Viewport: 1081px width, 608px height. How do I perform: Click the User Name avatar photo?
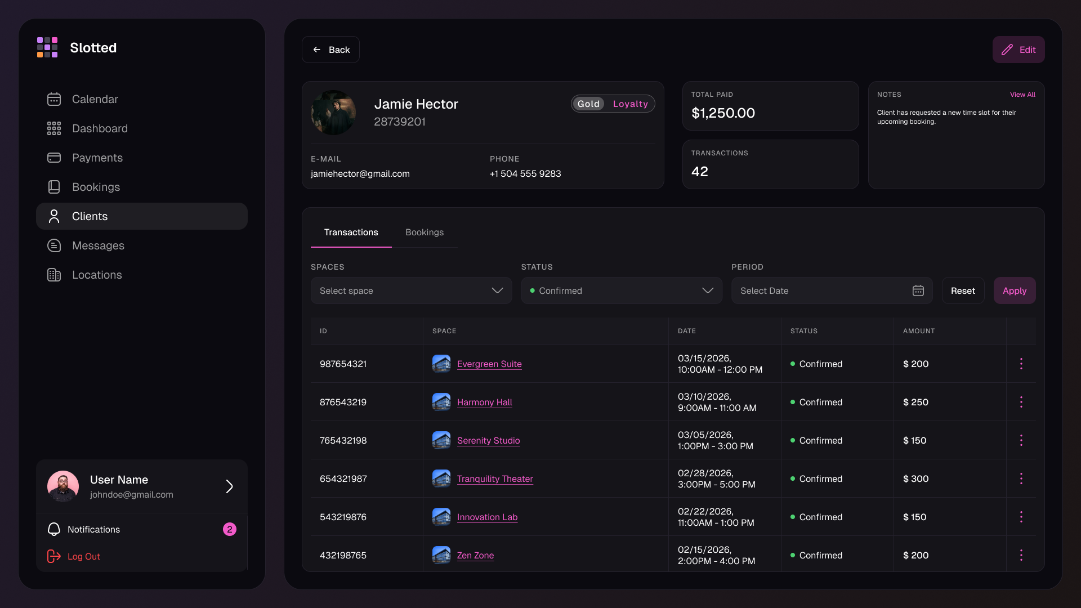click(63, 486)
